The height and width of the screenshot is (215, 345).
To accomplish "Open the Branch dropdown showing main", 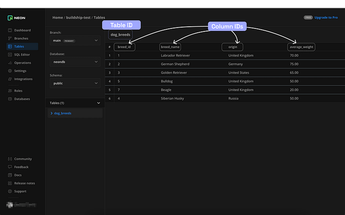I will pos(75,41).
